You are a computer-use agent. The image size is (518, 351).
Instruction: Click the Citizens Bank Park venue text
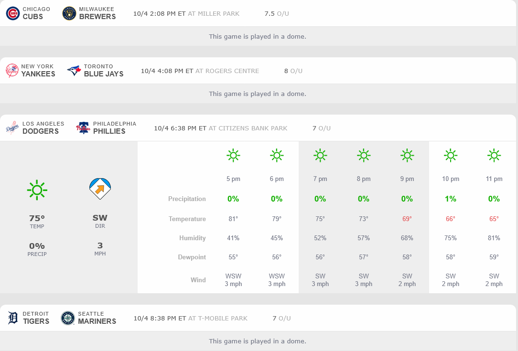point(248,128)
